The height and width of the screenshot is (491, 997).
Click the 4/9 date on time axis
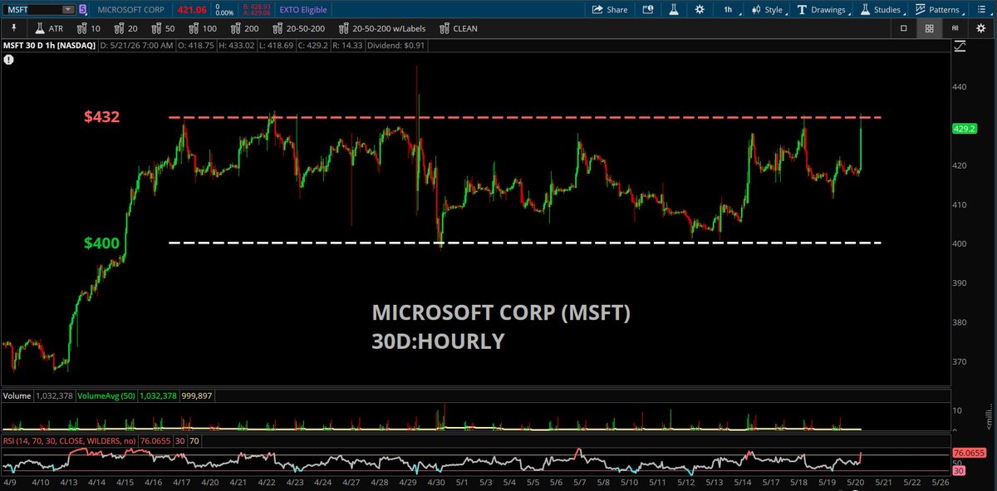(9, 481)
